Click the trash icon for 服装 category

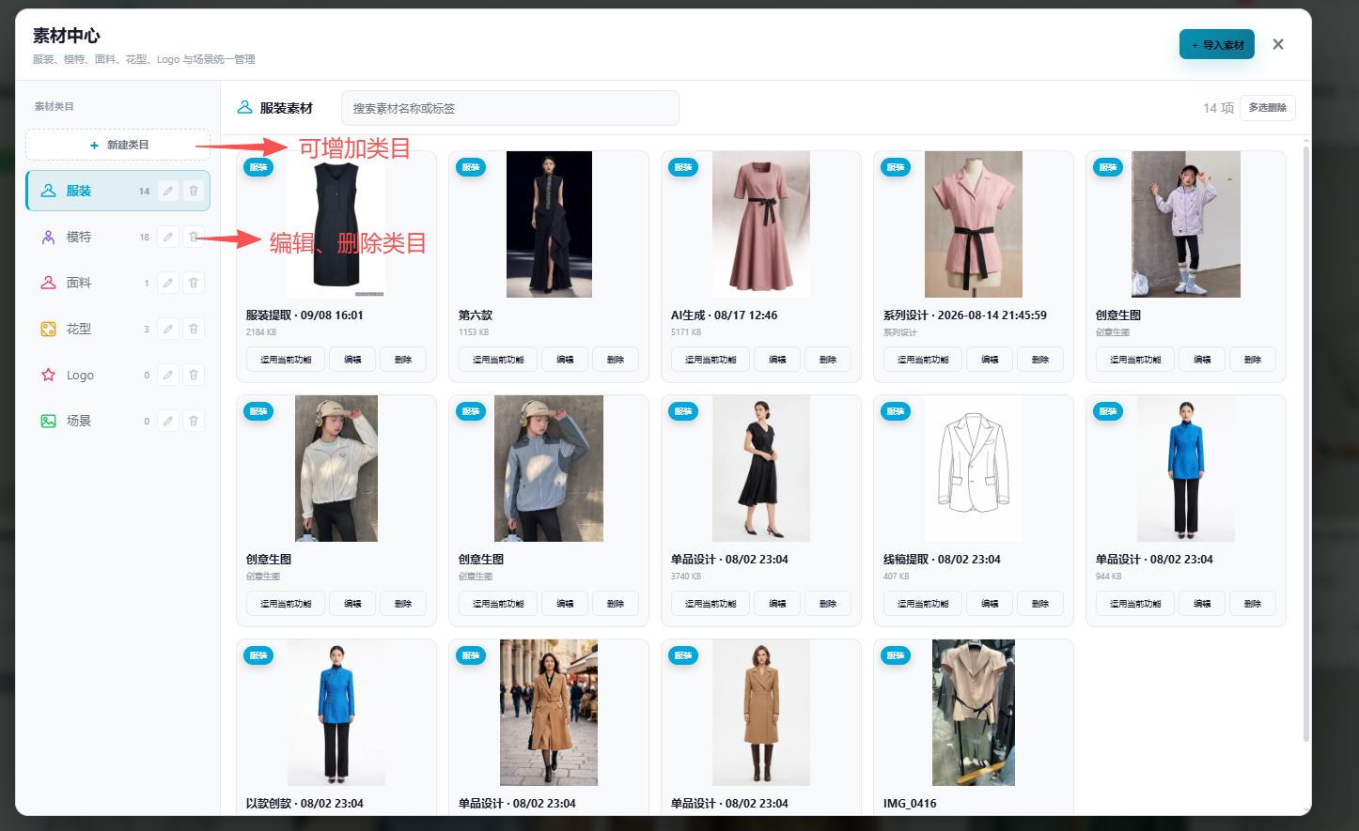point(194,191)
